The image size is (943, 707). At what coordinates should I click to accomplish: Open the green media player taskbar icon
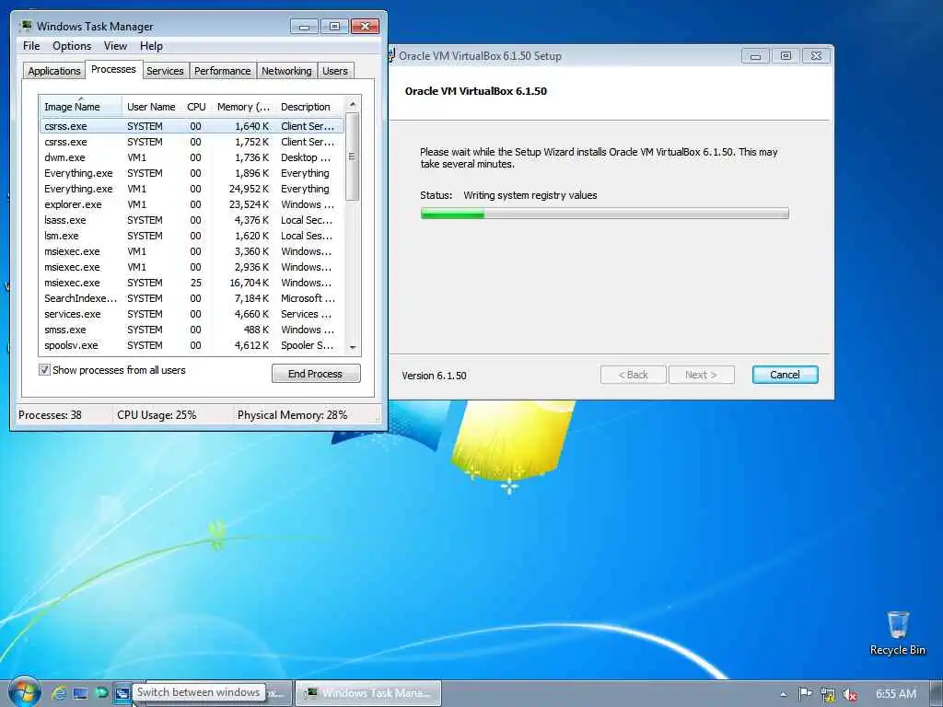pos(101,693)
